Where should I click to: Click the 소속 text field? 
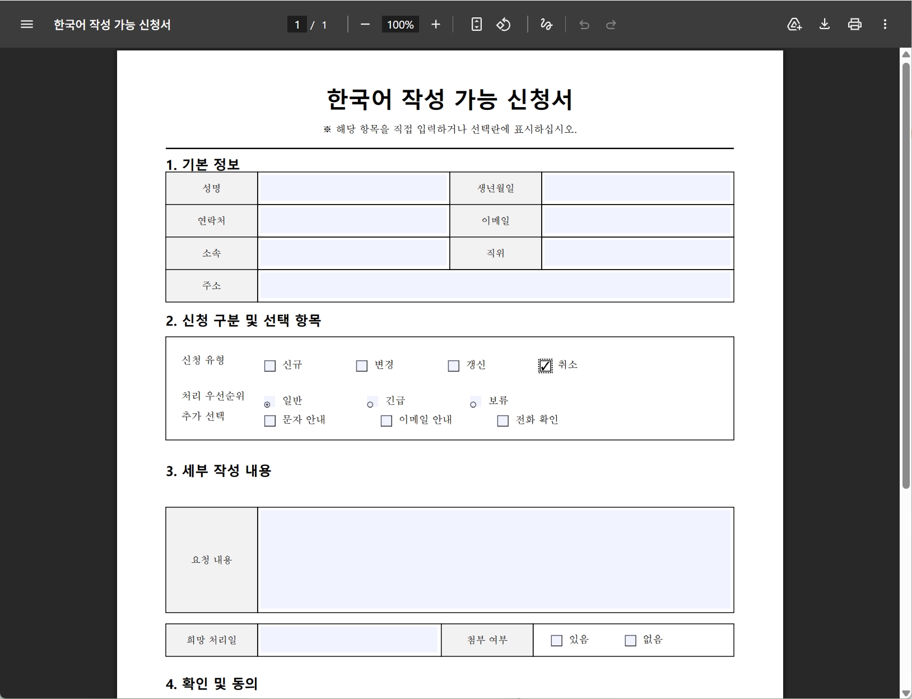tap(353, 253)
